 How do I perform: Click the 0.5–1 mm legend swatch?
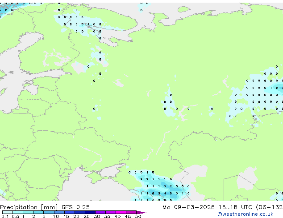tap(18, 212)
